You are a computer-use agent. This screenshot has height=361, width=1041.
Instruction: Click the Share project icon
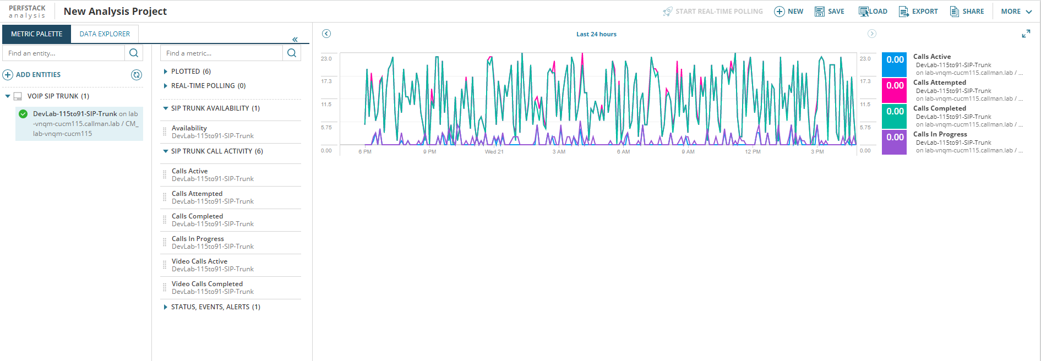[x=954, y=12]
